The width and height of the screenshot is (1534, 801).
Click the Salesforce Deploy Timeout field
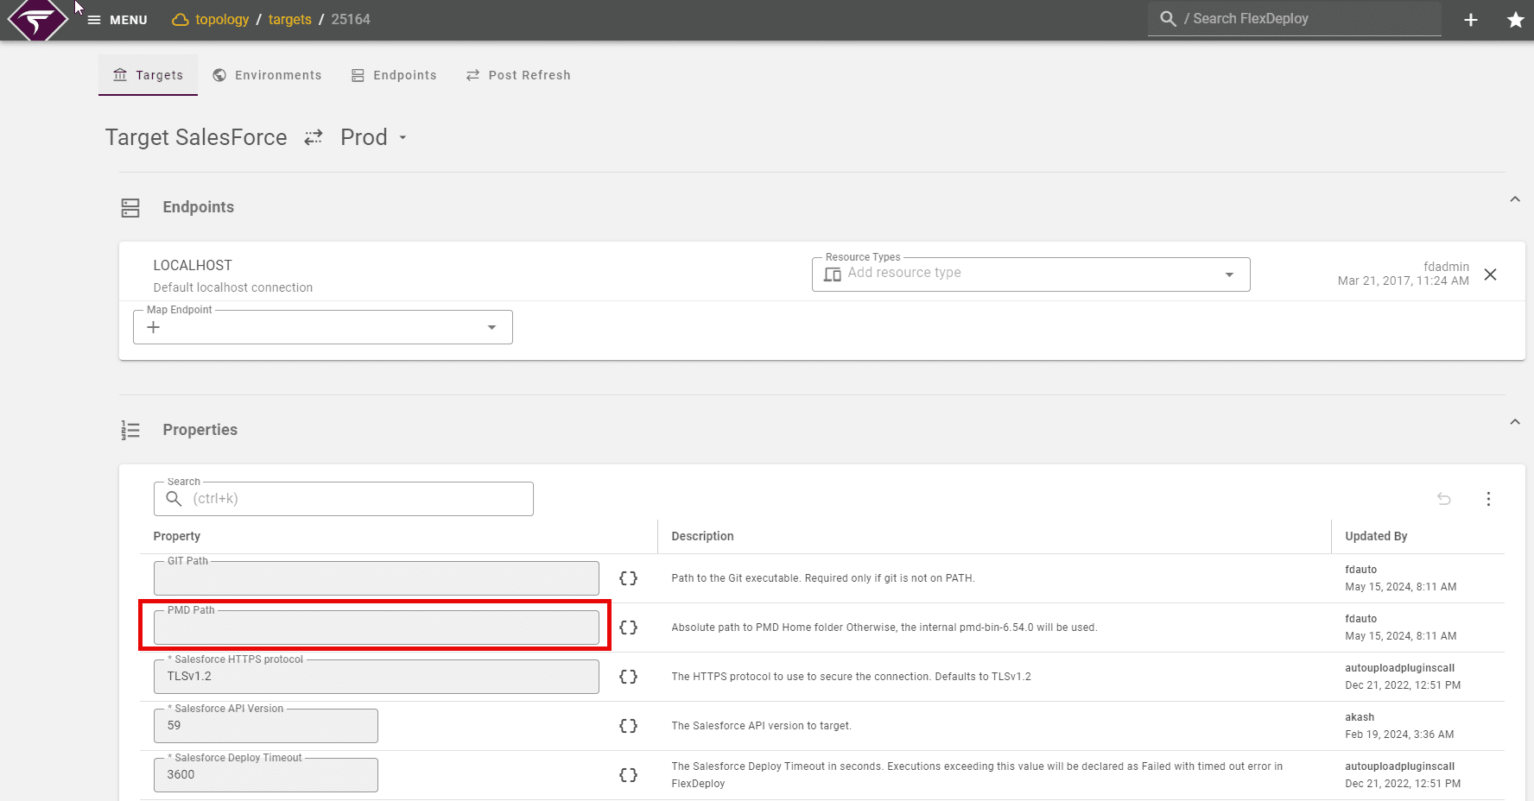(x=266, y=775)
